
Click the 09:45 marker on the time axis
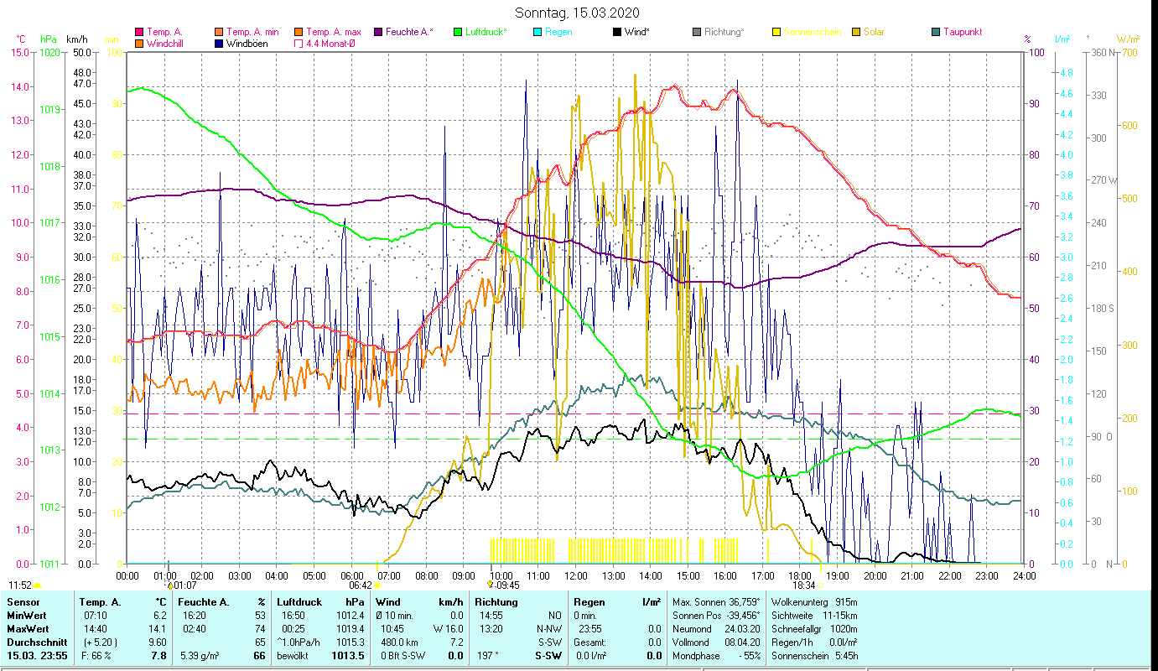506,585
